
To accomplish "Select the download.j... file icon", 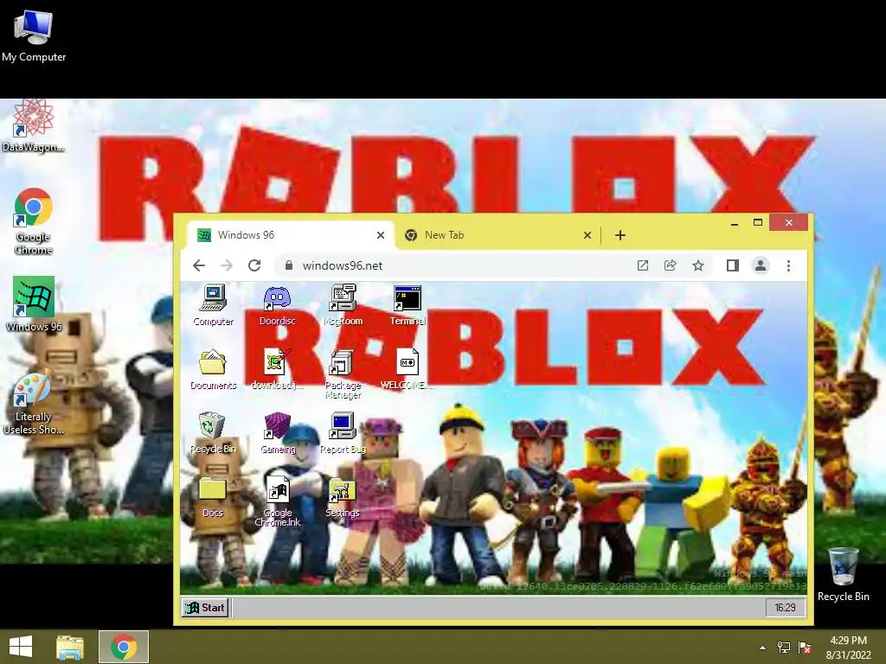I will coord(277,369).
